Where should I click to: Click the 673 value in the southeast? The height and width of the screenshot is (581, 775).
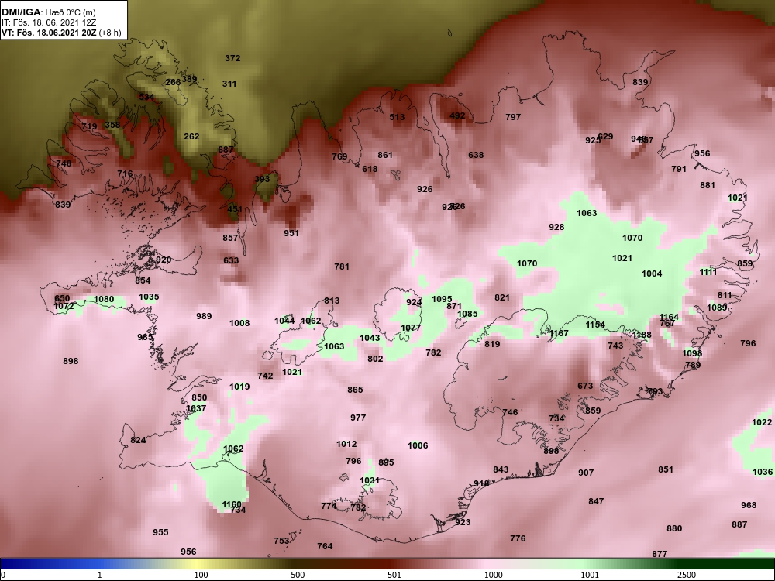point(585,387)
